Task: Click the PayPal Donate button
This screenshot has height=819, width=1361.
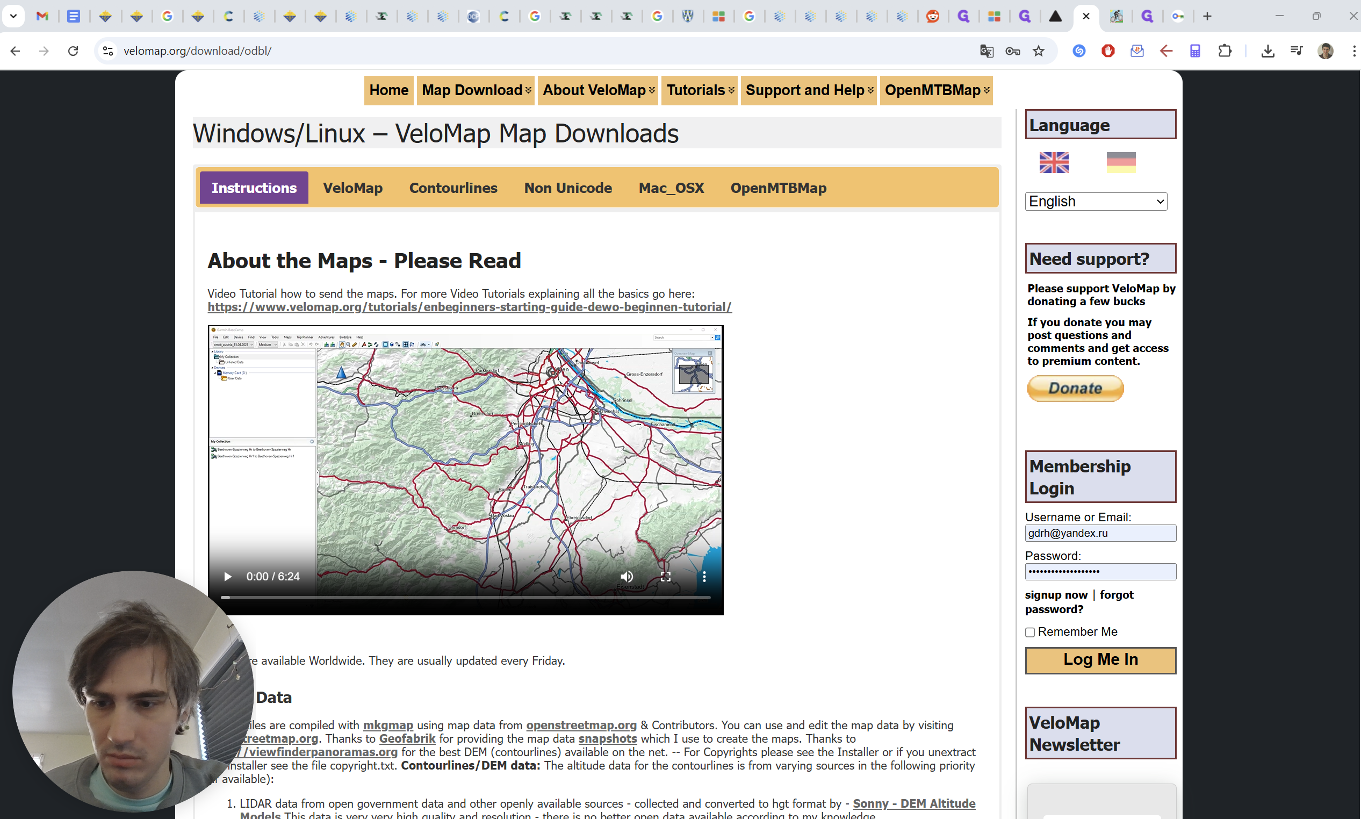Action: (x=1075, y=389)
